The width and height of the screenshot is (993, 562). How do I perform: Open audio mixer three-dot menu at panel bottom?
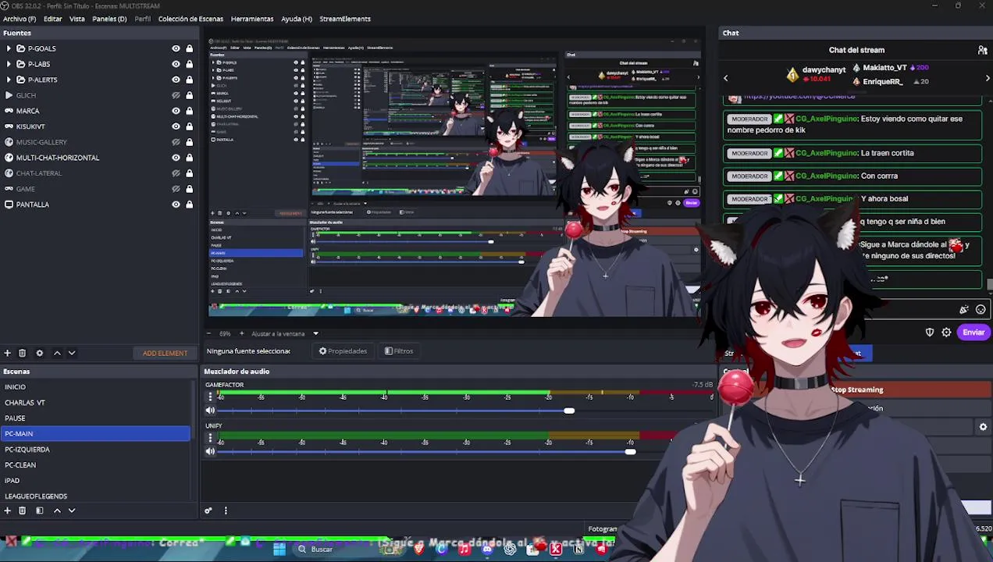pyautogui.click(x=226, y=510)
